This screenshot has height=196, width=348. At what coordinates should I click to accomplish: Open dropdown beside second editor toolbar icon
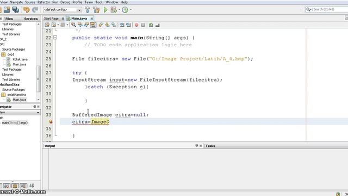pyautogui.click(x=58, y=25)
